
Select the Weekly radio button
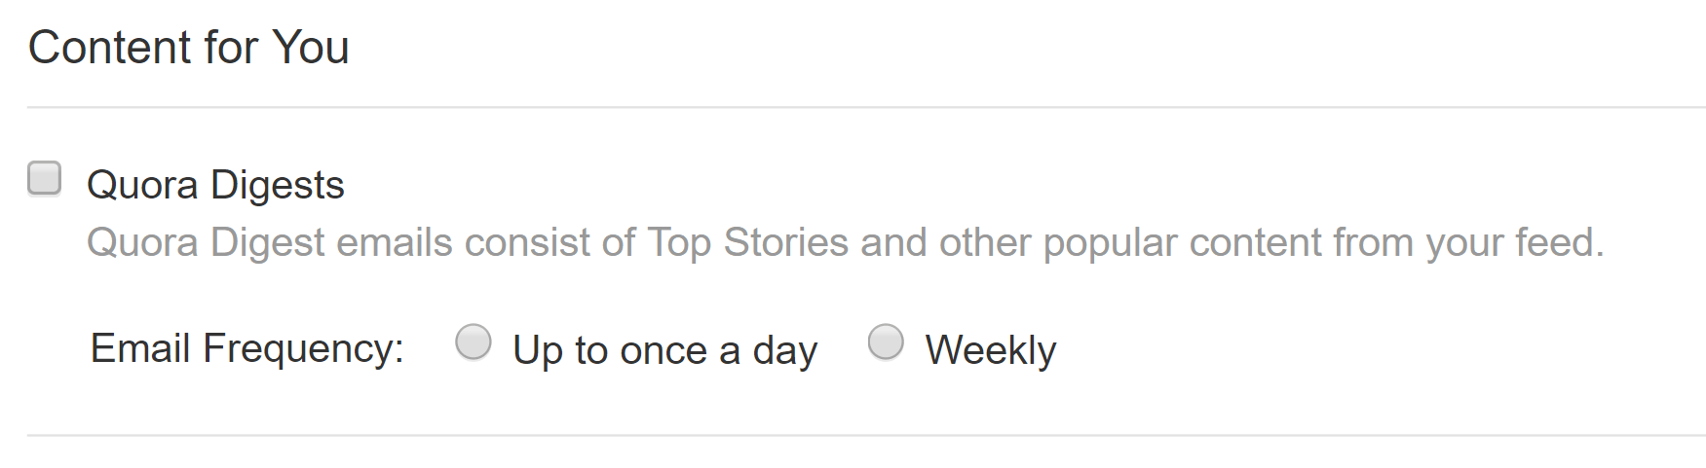(x=886, y=342)
